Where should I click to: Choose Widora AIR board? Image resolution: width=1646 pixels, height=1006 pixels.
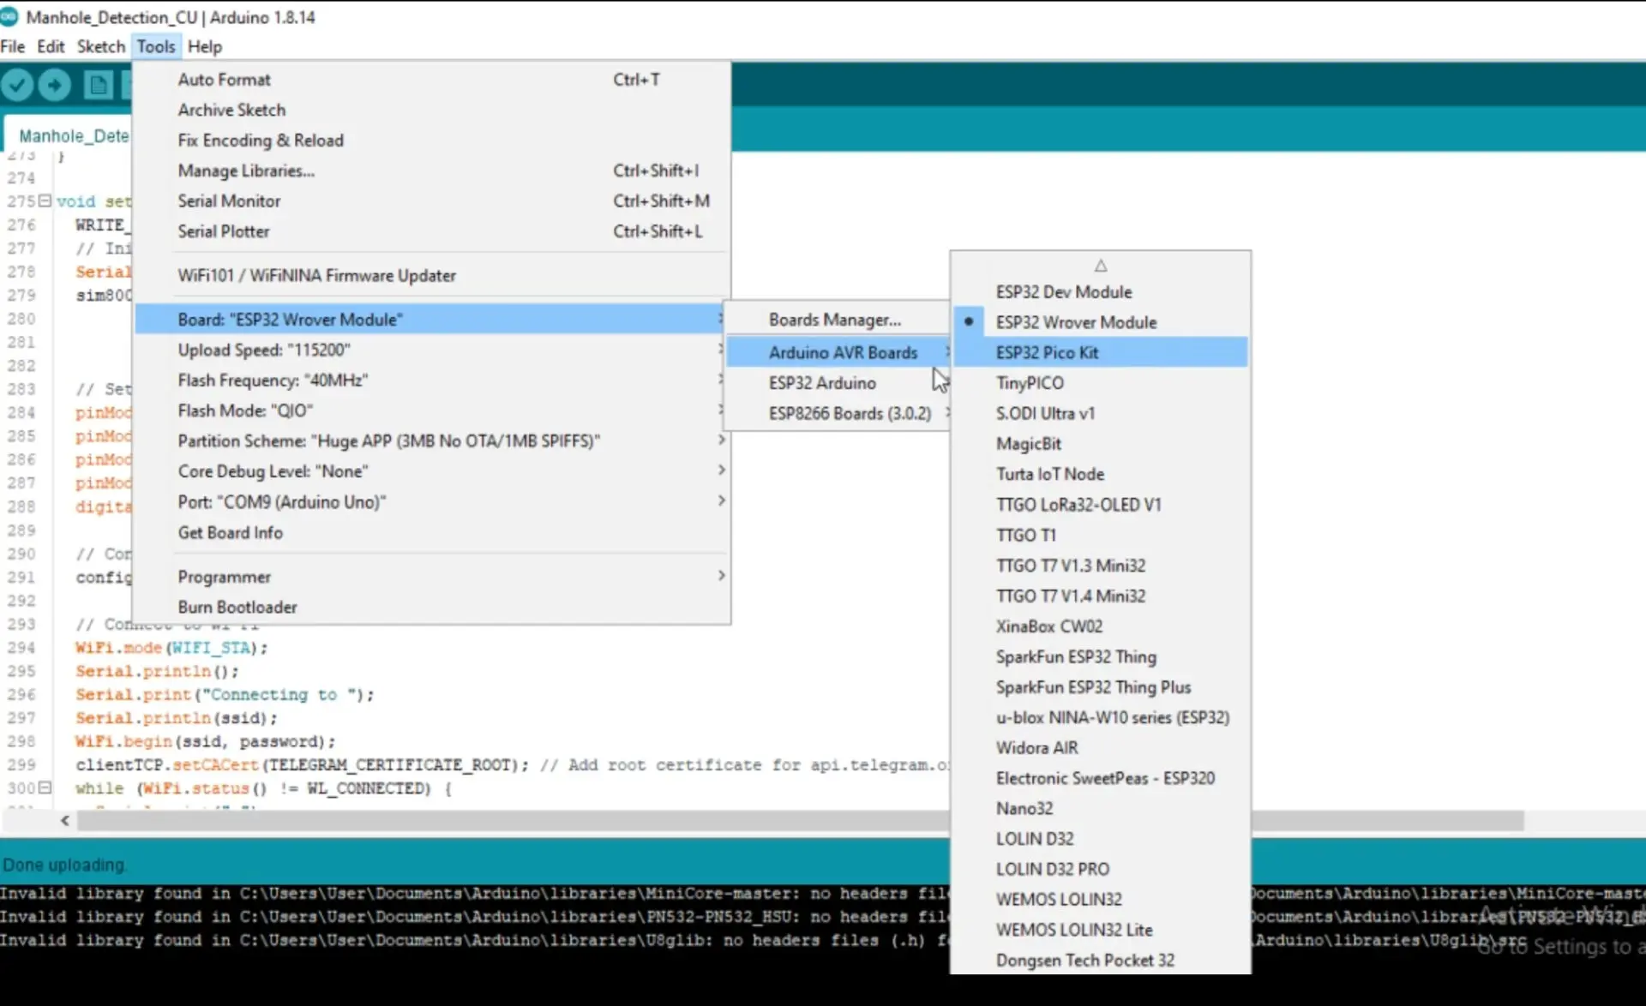pos(1101,747)
